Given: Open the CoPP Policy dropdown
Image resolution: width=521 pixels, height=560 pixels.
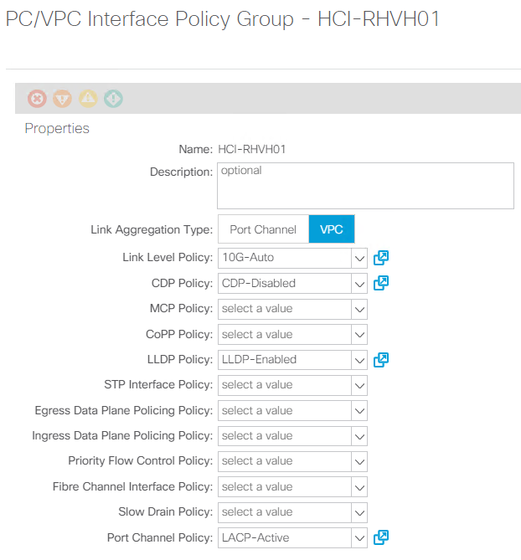Looking at the screenshot, I should [x=359, y=334].
